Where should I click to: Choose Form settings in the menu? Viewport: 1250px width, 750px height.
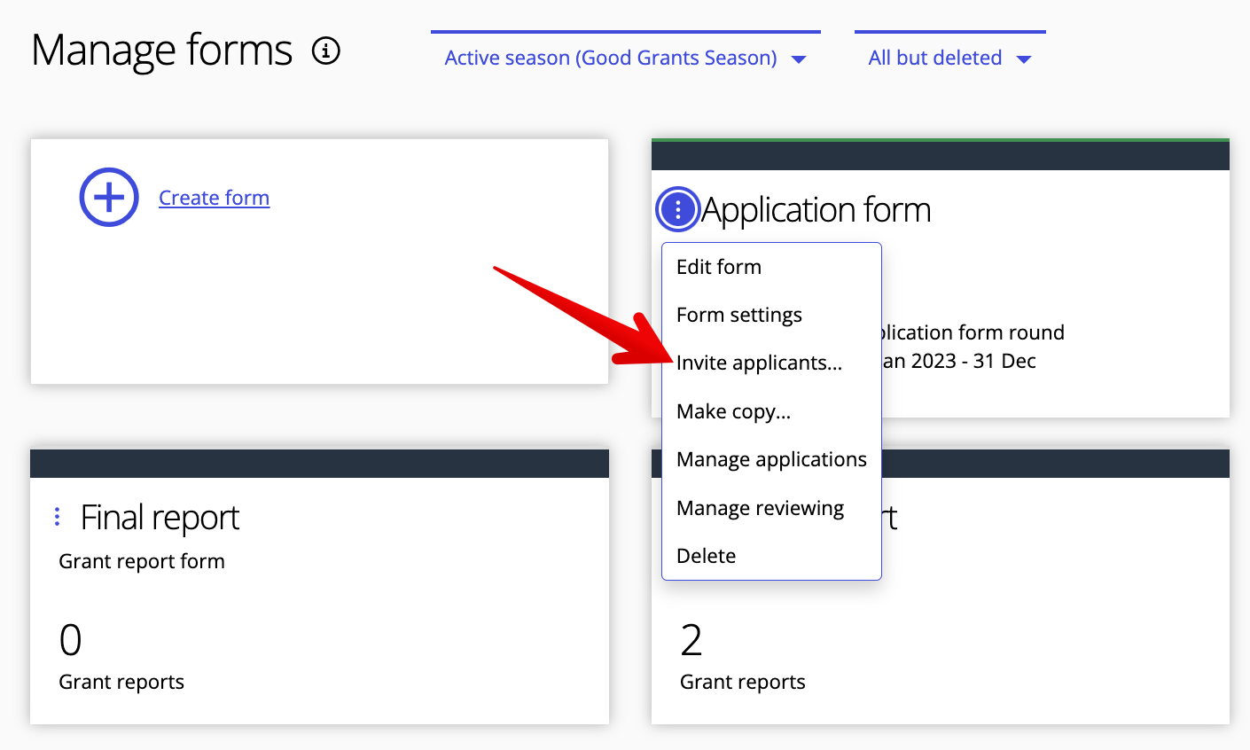[738, 315]
